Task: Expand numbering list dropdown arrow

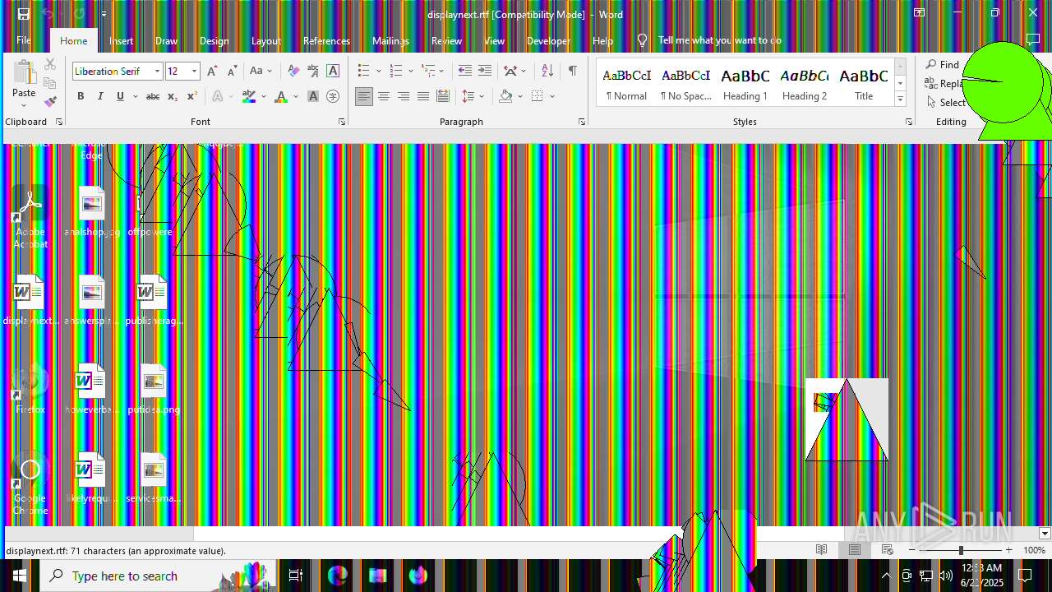Action: pos(410,72)
